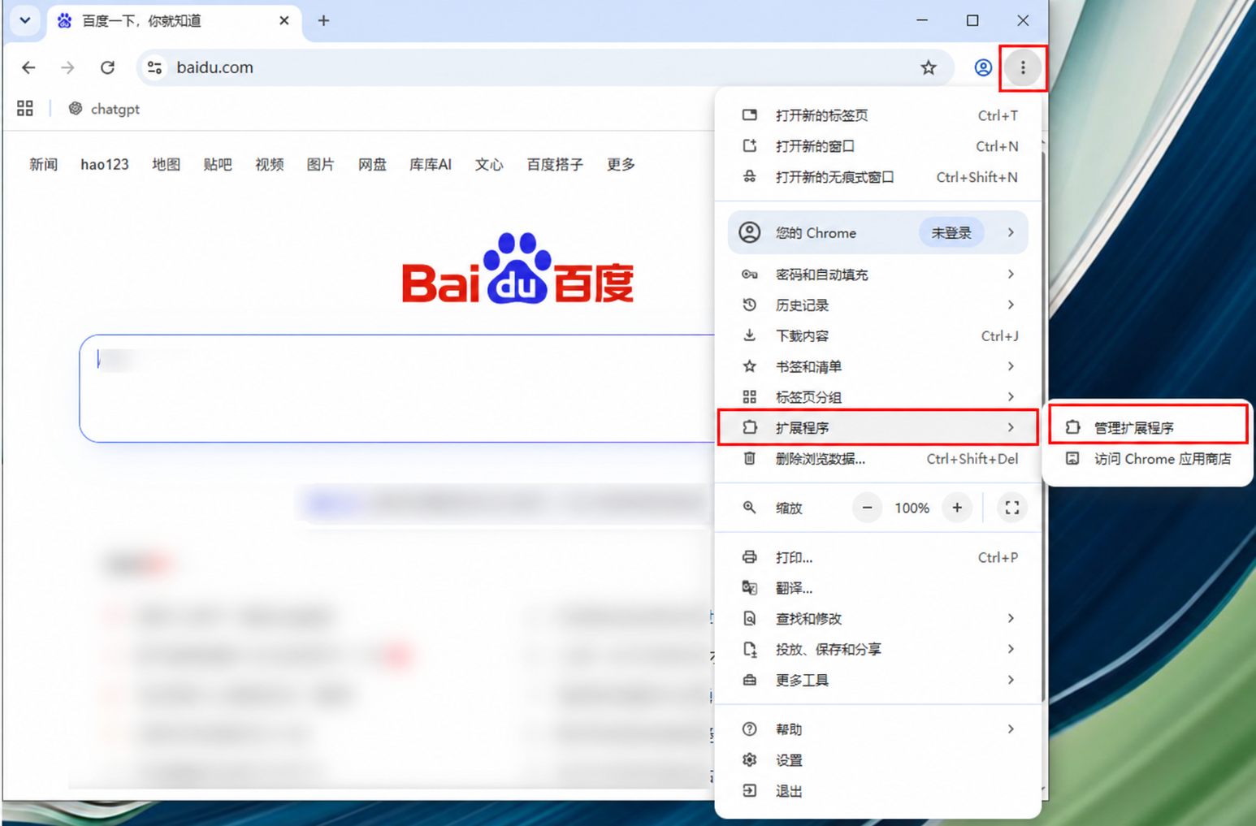Reload the Baidu page

click(107, 67)
